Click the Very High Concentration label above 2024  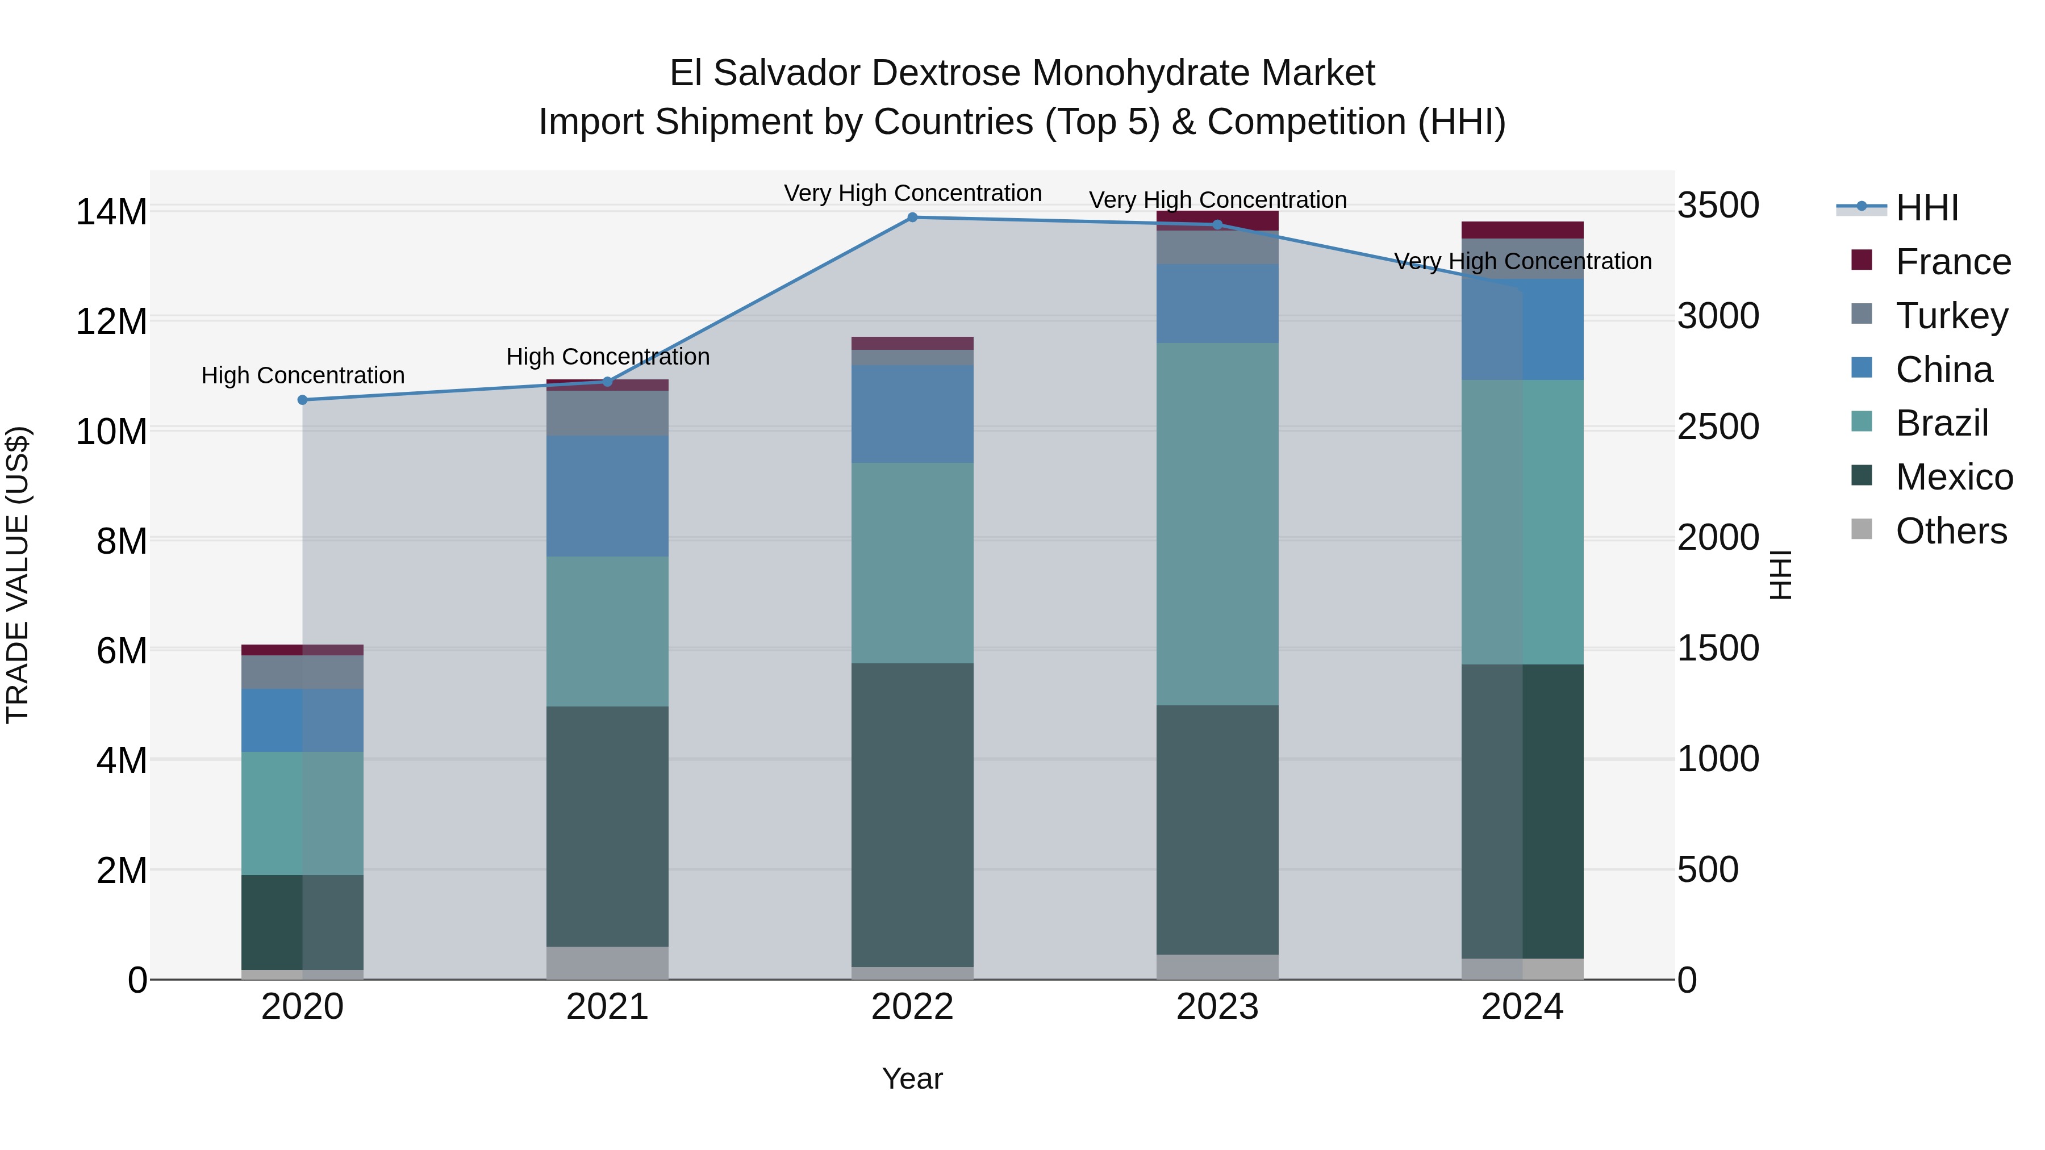1522,261
